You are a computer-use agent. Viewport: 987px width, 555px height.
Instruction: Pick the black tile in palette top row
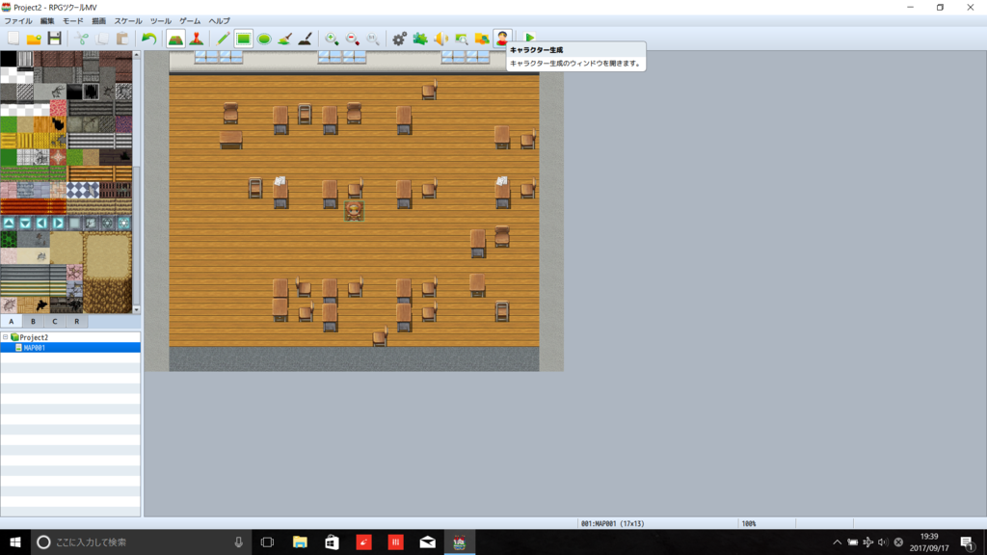pos(9,60)
